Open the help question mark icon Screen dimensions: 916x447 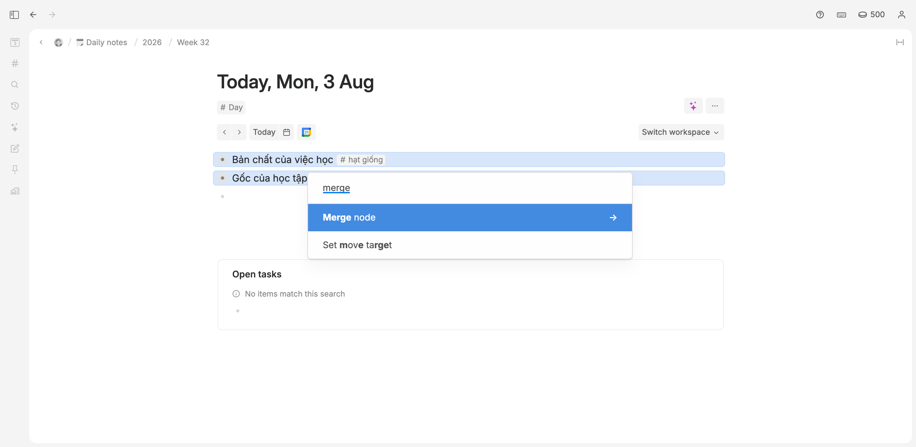[x=820, y=15]
